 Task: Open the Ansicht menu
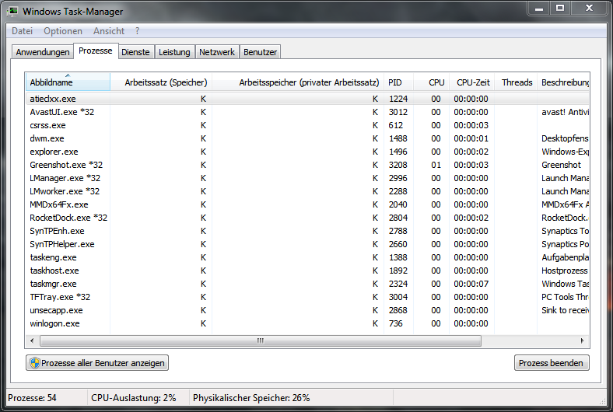(109, 31)
